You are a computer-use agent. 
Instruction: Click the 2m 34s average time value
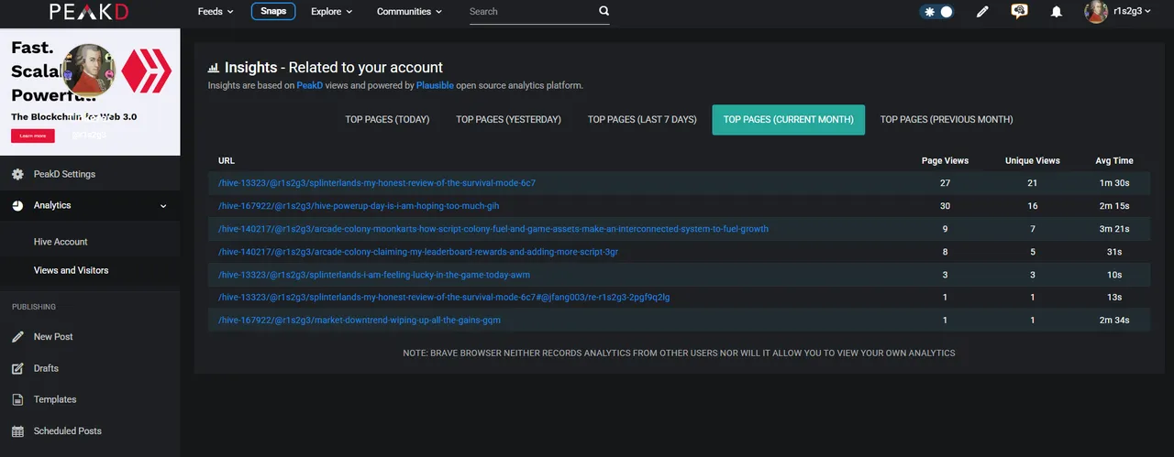(1114, 320)
